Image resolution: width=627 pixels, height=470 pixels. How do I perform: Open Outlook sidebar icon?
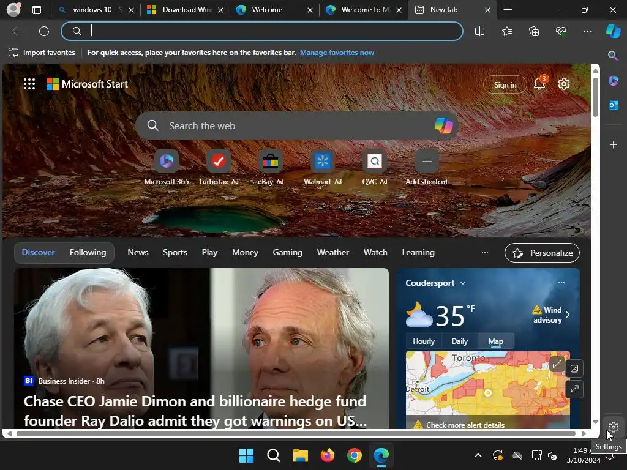613,105
